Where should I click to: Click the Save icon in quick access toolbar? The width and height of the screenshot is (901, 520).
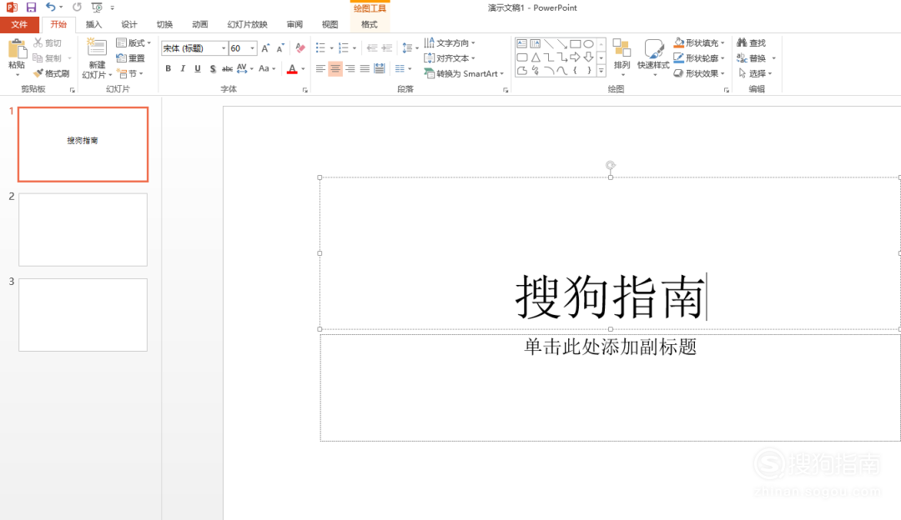[31, 7]
